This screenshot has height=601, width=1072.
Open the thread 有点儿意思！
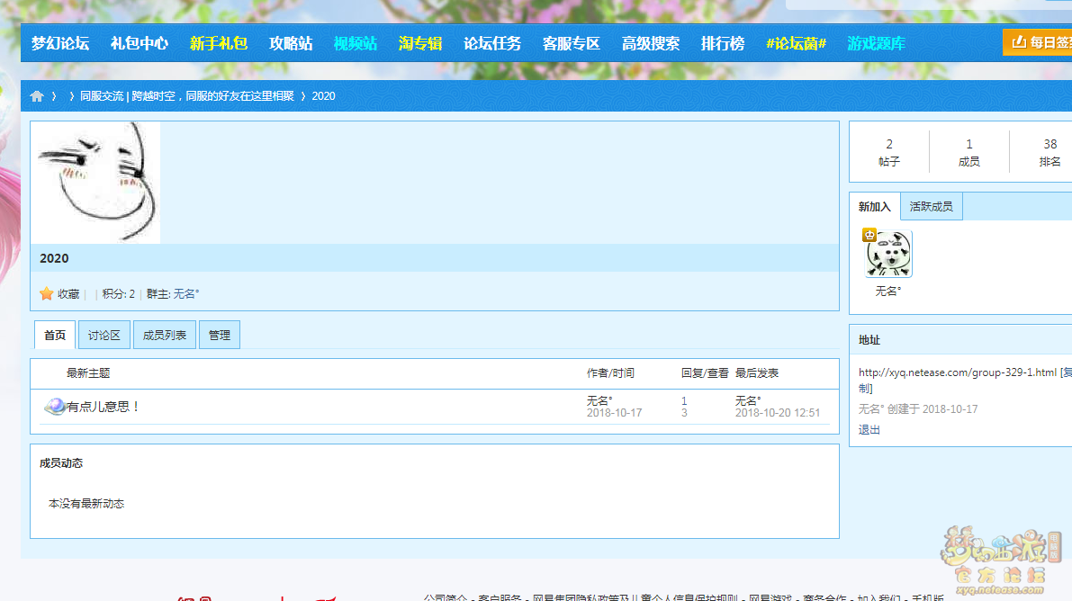[x=104, y=407]
